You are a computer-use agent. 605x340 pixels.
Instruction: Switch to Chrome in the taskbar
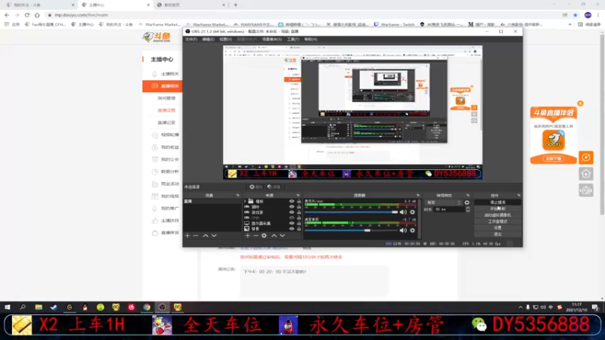pyautogui.click(x=147, y=308)
